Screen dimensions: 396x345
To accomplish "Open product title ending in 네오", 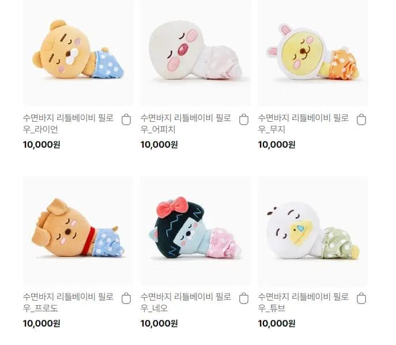I will [186, 302].
